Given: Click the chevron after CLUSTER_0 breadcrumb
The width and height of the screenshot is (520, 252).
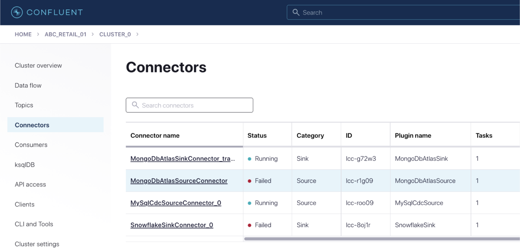Looking at the screenshot, I should click(137, 34).
